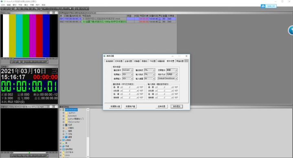This screenshot has height=158, width=293.
Task: Click the round blue floating icon at the right edge
Action: (291, 30)
